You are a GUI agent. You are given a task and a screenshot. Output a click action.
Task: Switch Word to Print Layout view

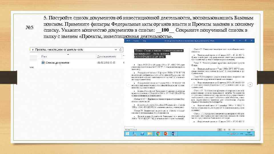[225, 130]
